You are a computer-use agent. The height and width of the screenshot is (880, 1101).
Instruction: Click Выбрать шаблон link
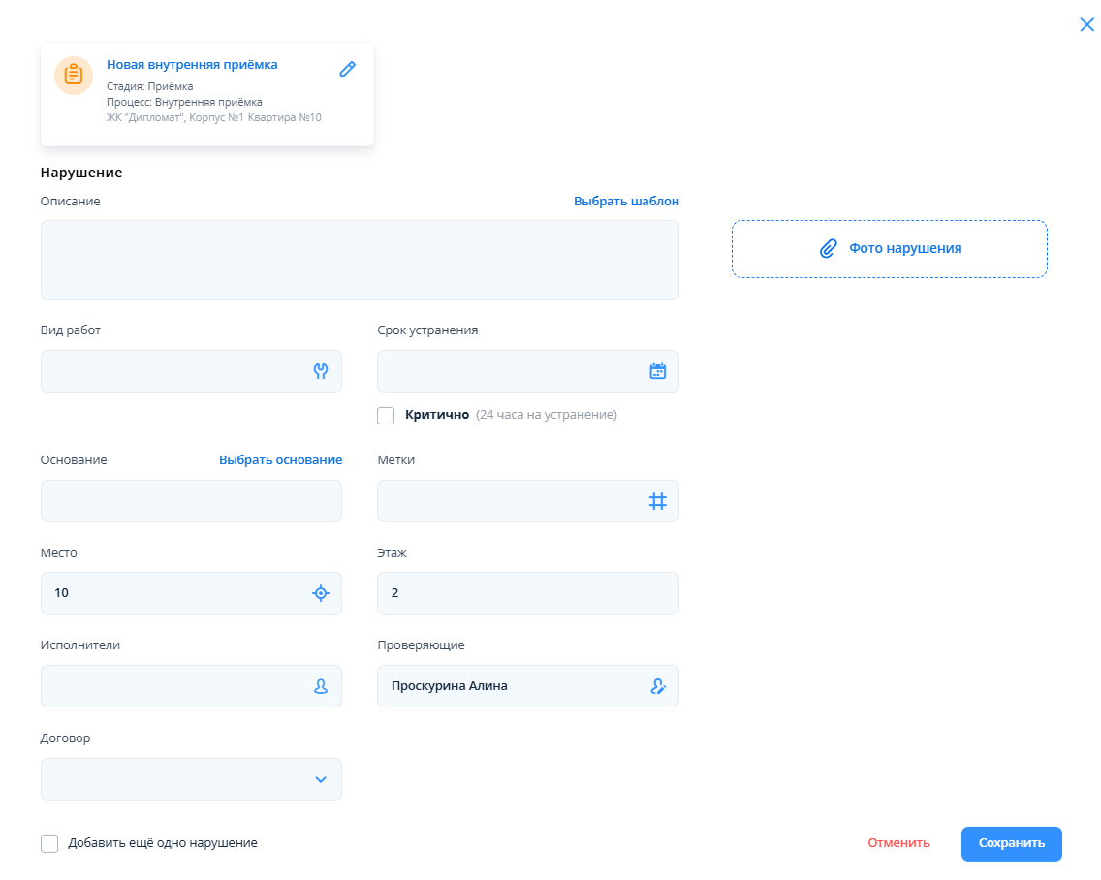point(626,202)
